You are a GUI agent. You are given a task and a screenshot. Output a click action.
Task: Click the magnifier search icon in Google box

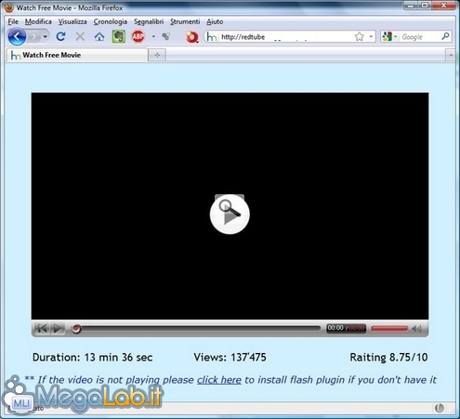point(445,36)
